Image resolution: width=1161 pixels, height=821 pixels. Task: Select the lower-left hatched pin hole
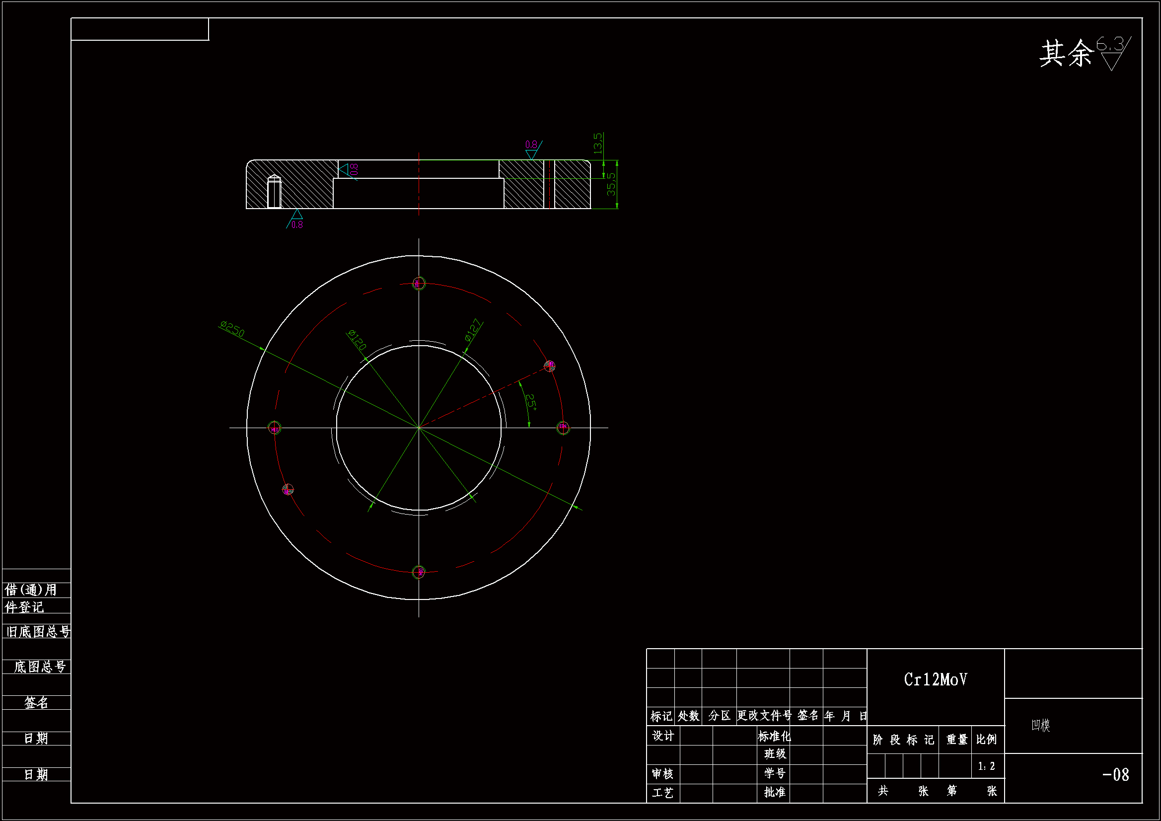288,490
